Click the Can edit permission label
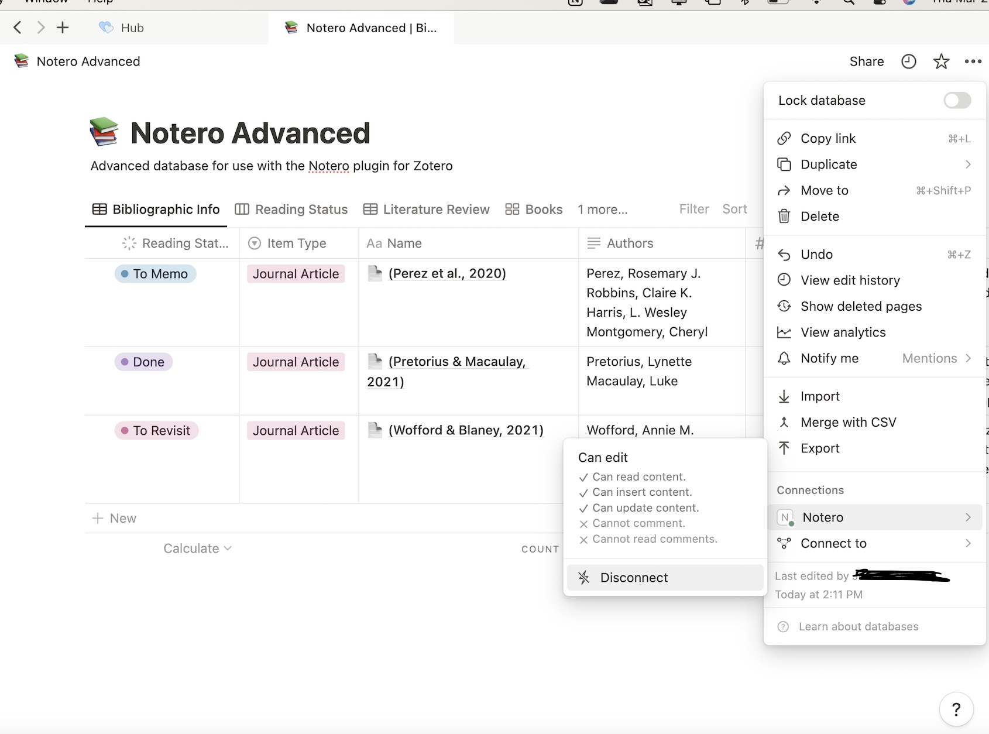989x734 pixels. pyautogui.click(x=603, y=458)
